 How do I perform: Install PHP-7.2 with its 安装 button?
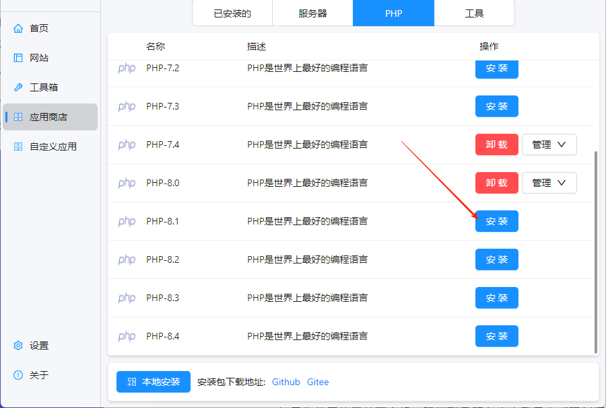pos(497,69)
